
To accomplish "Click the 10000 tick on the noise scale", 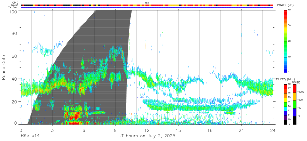I will click(x=301, y=92).
